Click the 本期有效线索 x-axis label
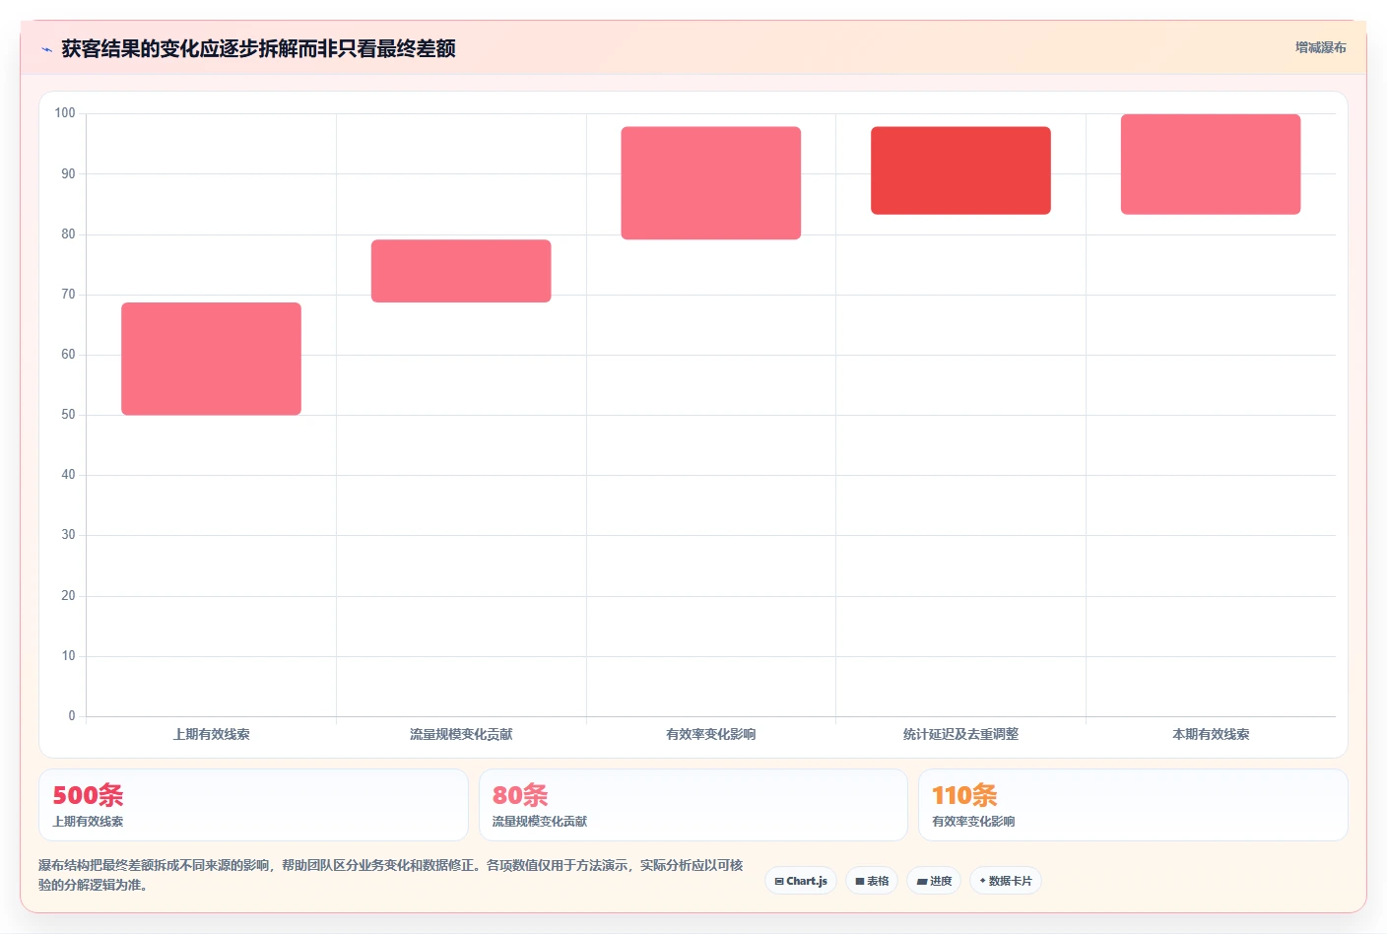 1211,734
